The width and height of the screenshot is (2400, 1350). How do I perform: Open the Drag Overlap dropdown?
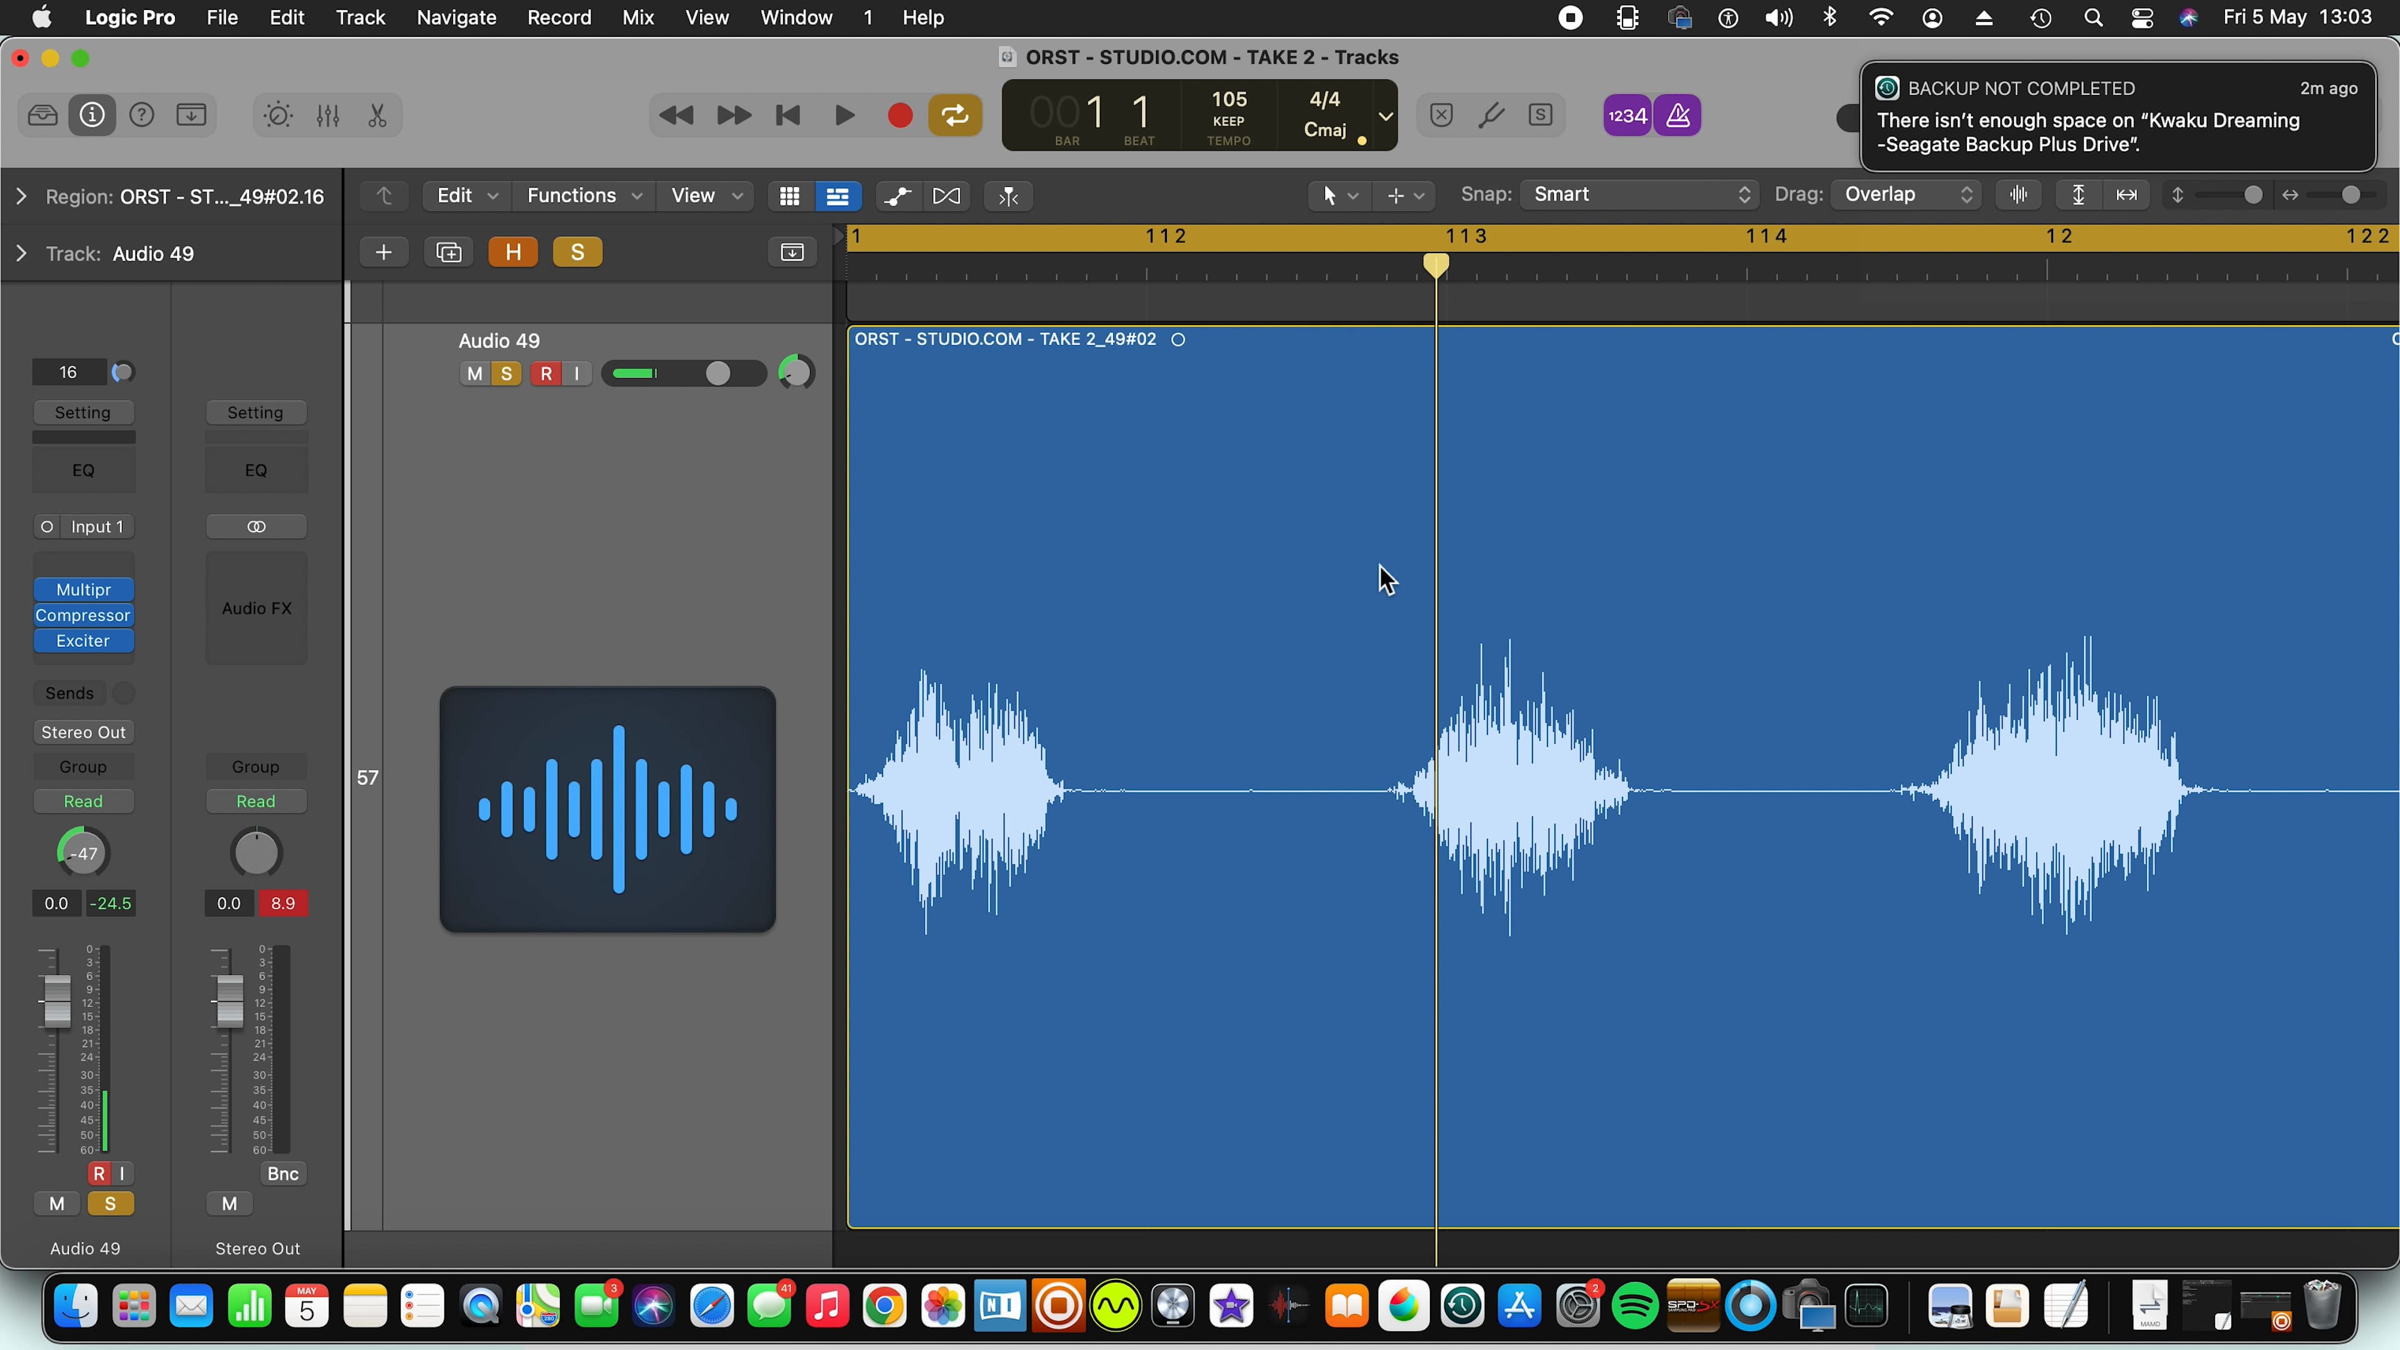pos(1906,195)
